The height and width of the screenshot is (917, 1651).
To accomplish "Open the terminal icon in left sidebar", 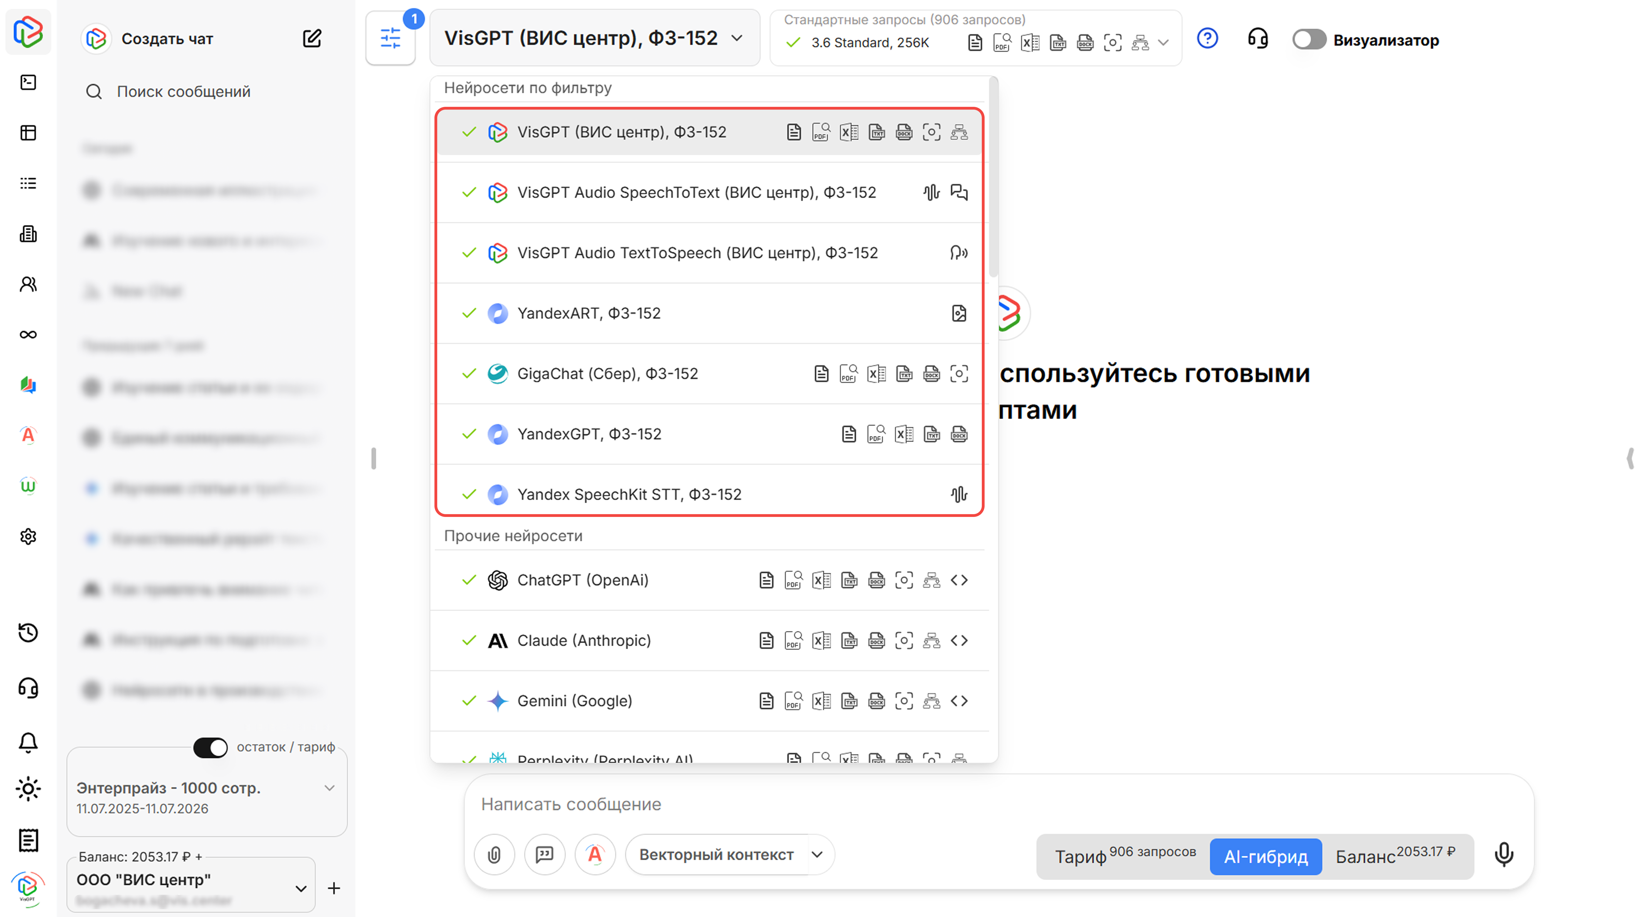I will tap(28, 82).
